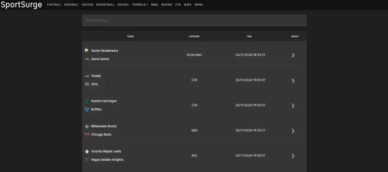Click the Chicago Bulls logo
This screenshot has height=172, width=388.
click(87, 135)
